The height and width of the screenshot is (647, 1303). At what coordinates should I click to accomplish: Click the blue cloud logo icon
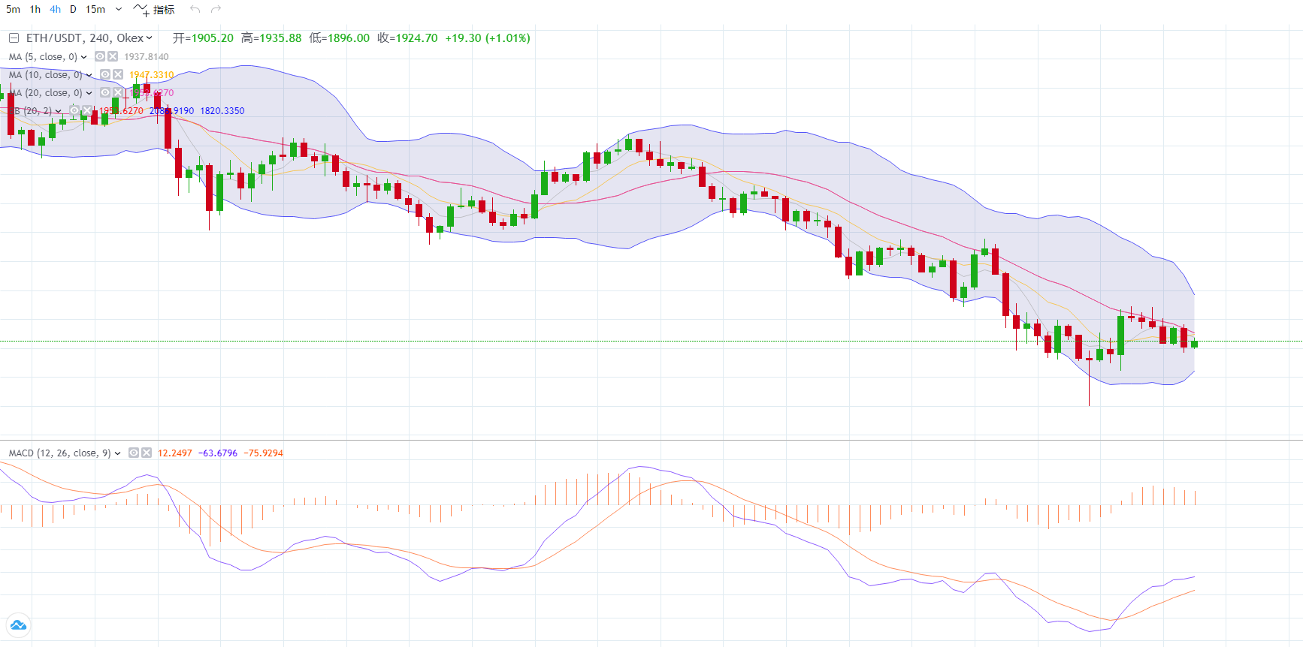point(18,625)
